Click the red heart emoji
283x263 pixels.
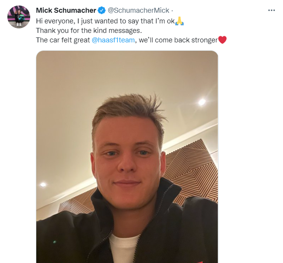[222, 40]
